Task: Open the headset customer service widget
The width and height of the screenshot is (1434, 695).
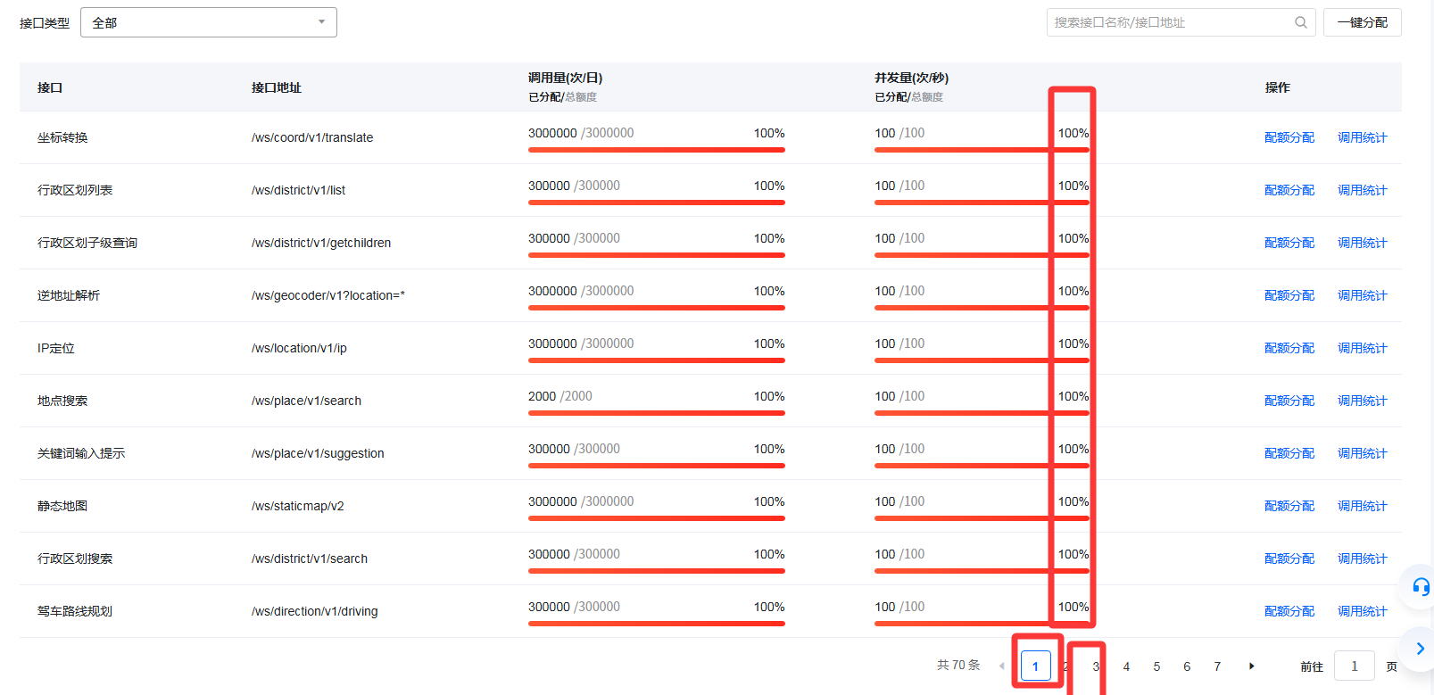Action: 1421,587
